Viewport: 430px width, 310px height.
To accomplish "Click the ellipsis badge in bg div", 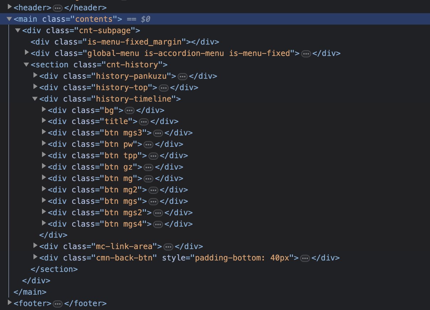I will [129, 111].
